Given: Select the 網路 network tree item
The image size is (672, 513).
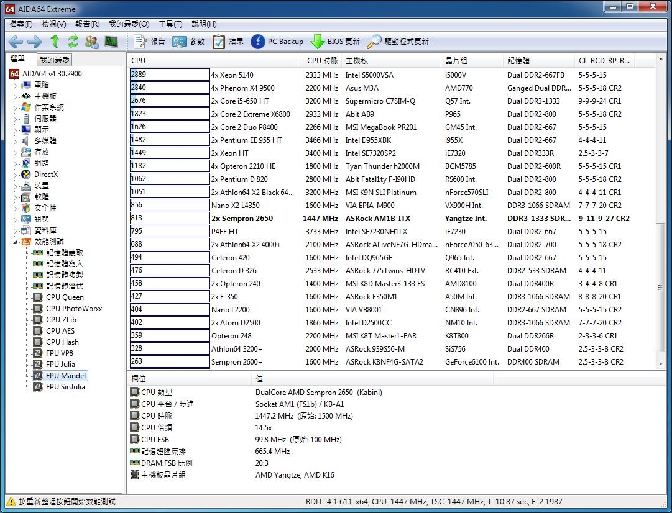Looking at the screenshot, I should 42,163.
